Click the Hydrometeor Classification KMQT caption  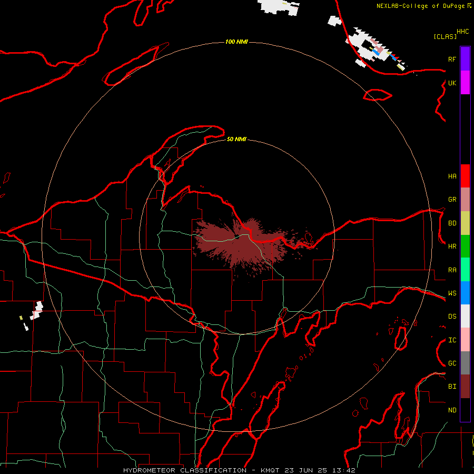[x=239, y=470]
